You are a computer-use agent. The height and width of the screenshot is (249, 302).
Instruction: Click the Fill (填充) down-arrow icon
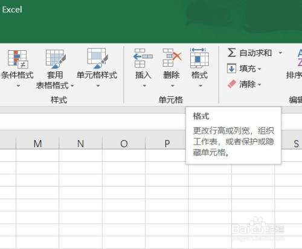tap(231, 68)
